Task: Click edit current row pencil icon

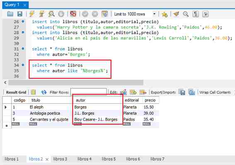Action: [x=124, y=92]
